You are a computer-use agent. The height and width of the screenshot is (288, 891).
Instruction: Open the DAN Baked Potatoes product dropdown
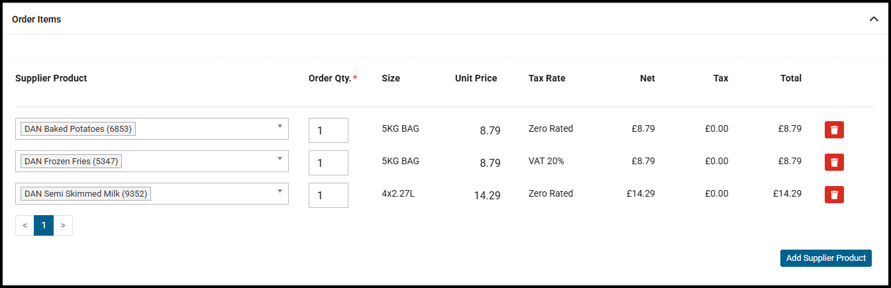pyautogui.click(x=152, y=129)
